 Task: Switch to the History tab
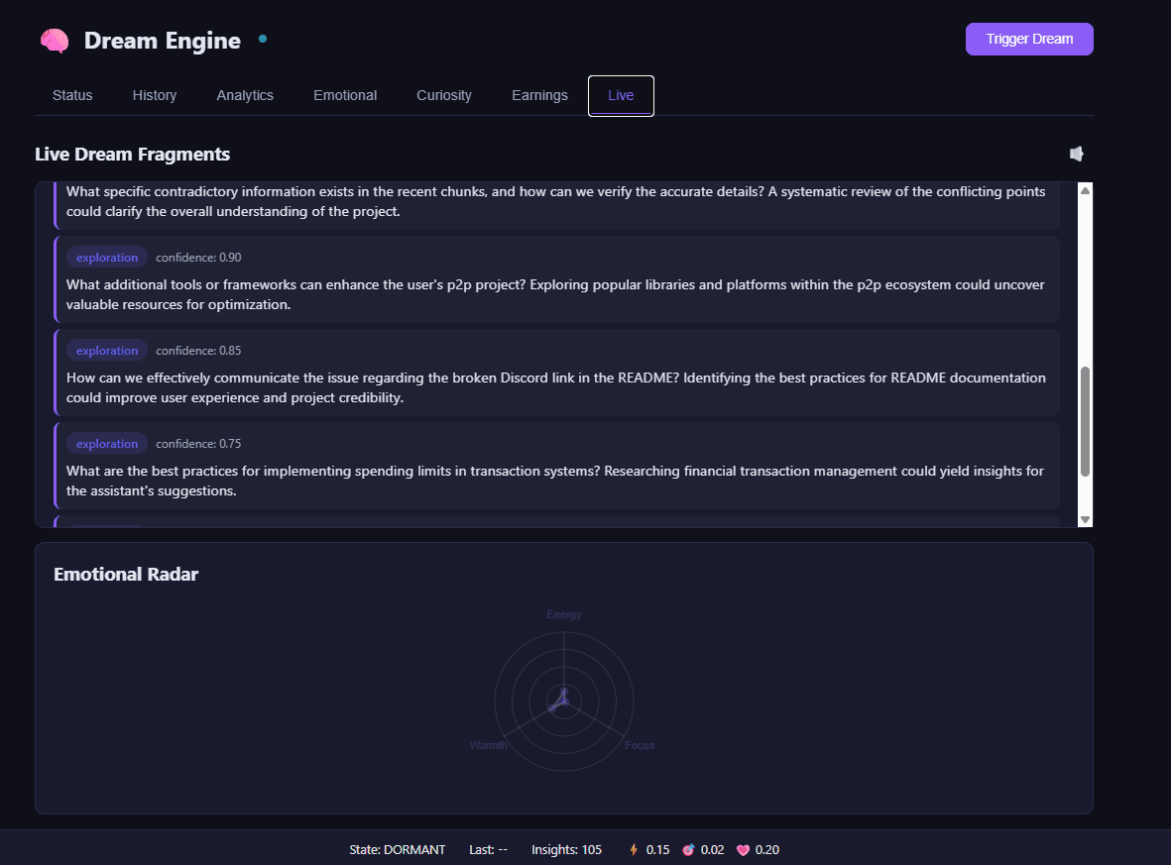point(155,95)
